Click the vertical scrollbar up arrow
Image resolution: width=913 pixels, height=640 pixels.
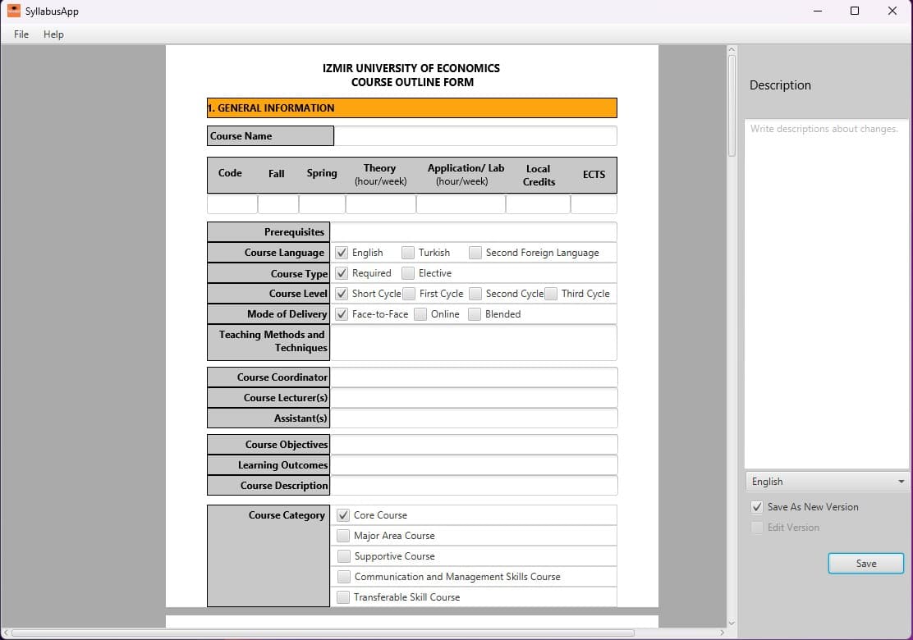[732, 50]
